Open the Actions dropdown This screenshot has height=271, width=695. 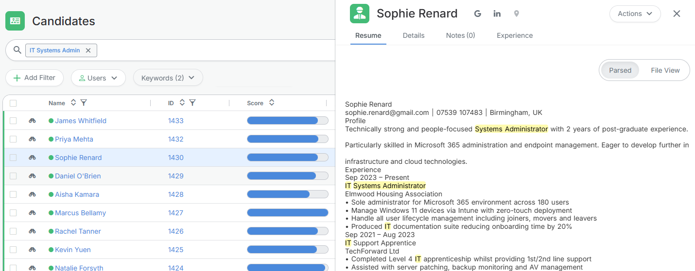(x=635, y=14)
